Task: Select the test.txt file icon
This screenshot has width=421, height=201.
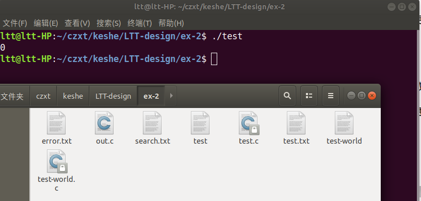Action: tap(296, 123)
